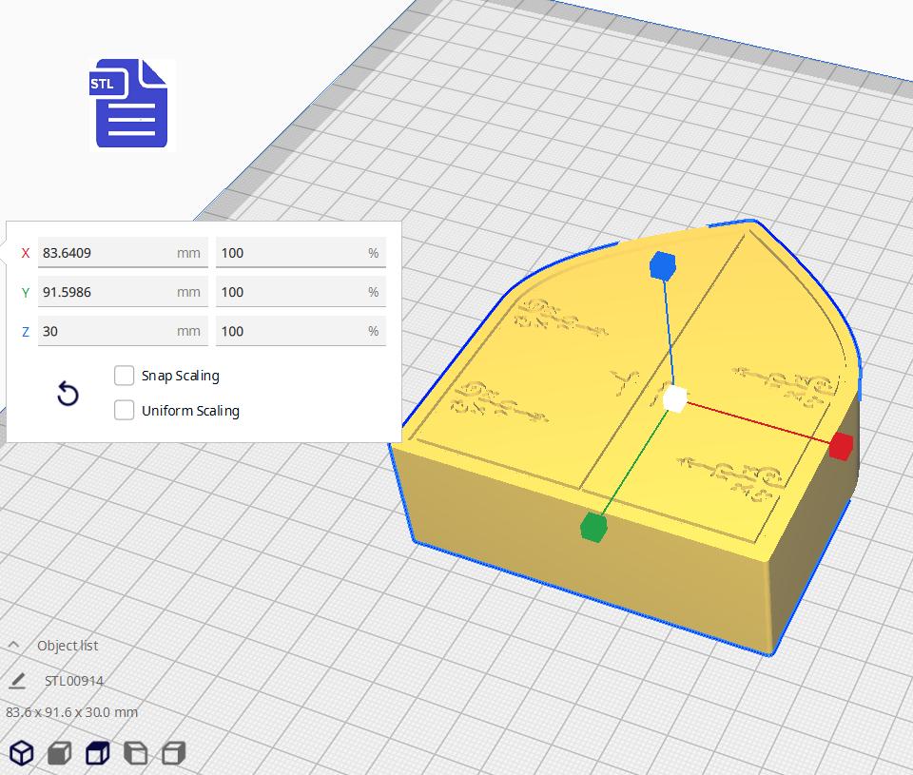Click the Z size field showing 30
The image size is (913, 775).
[x=105, y=331]
